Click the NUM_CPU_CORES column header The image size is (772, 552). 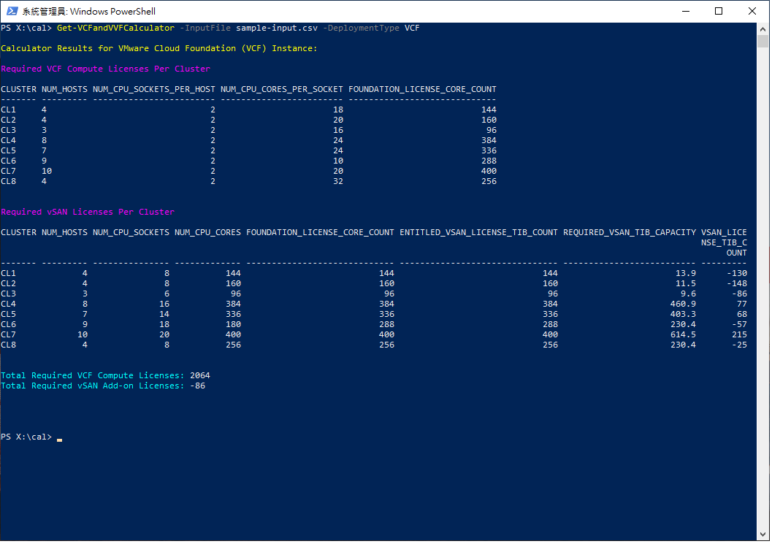[207, 232]
